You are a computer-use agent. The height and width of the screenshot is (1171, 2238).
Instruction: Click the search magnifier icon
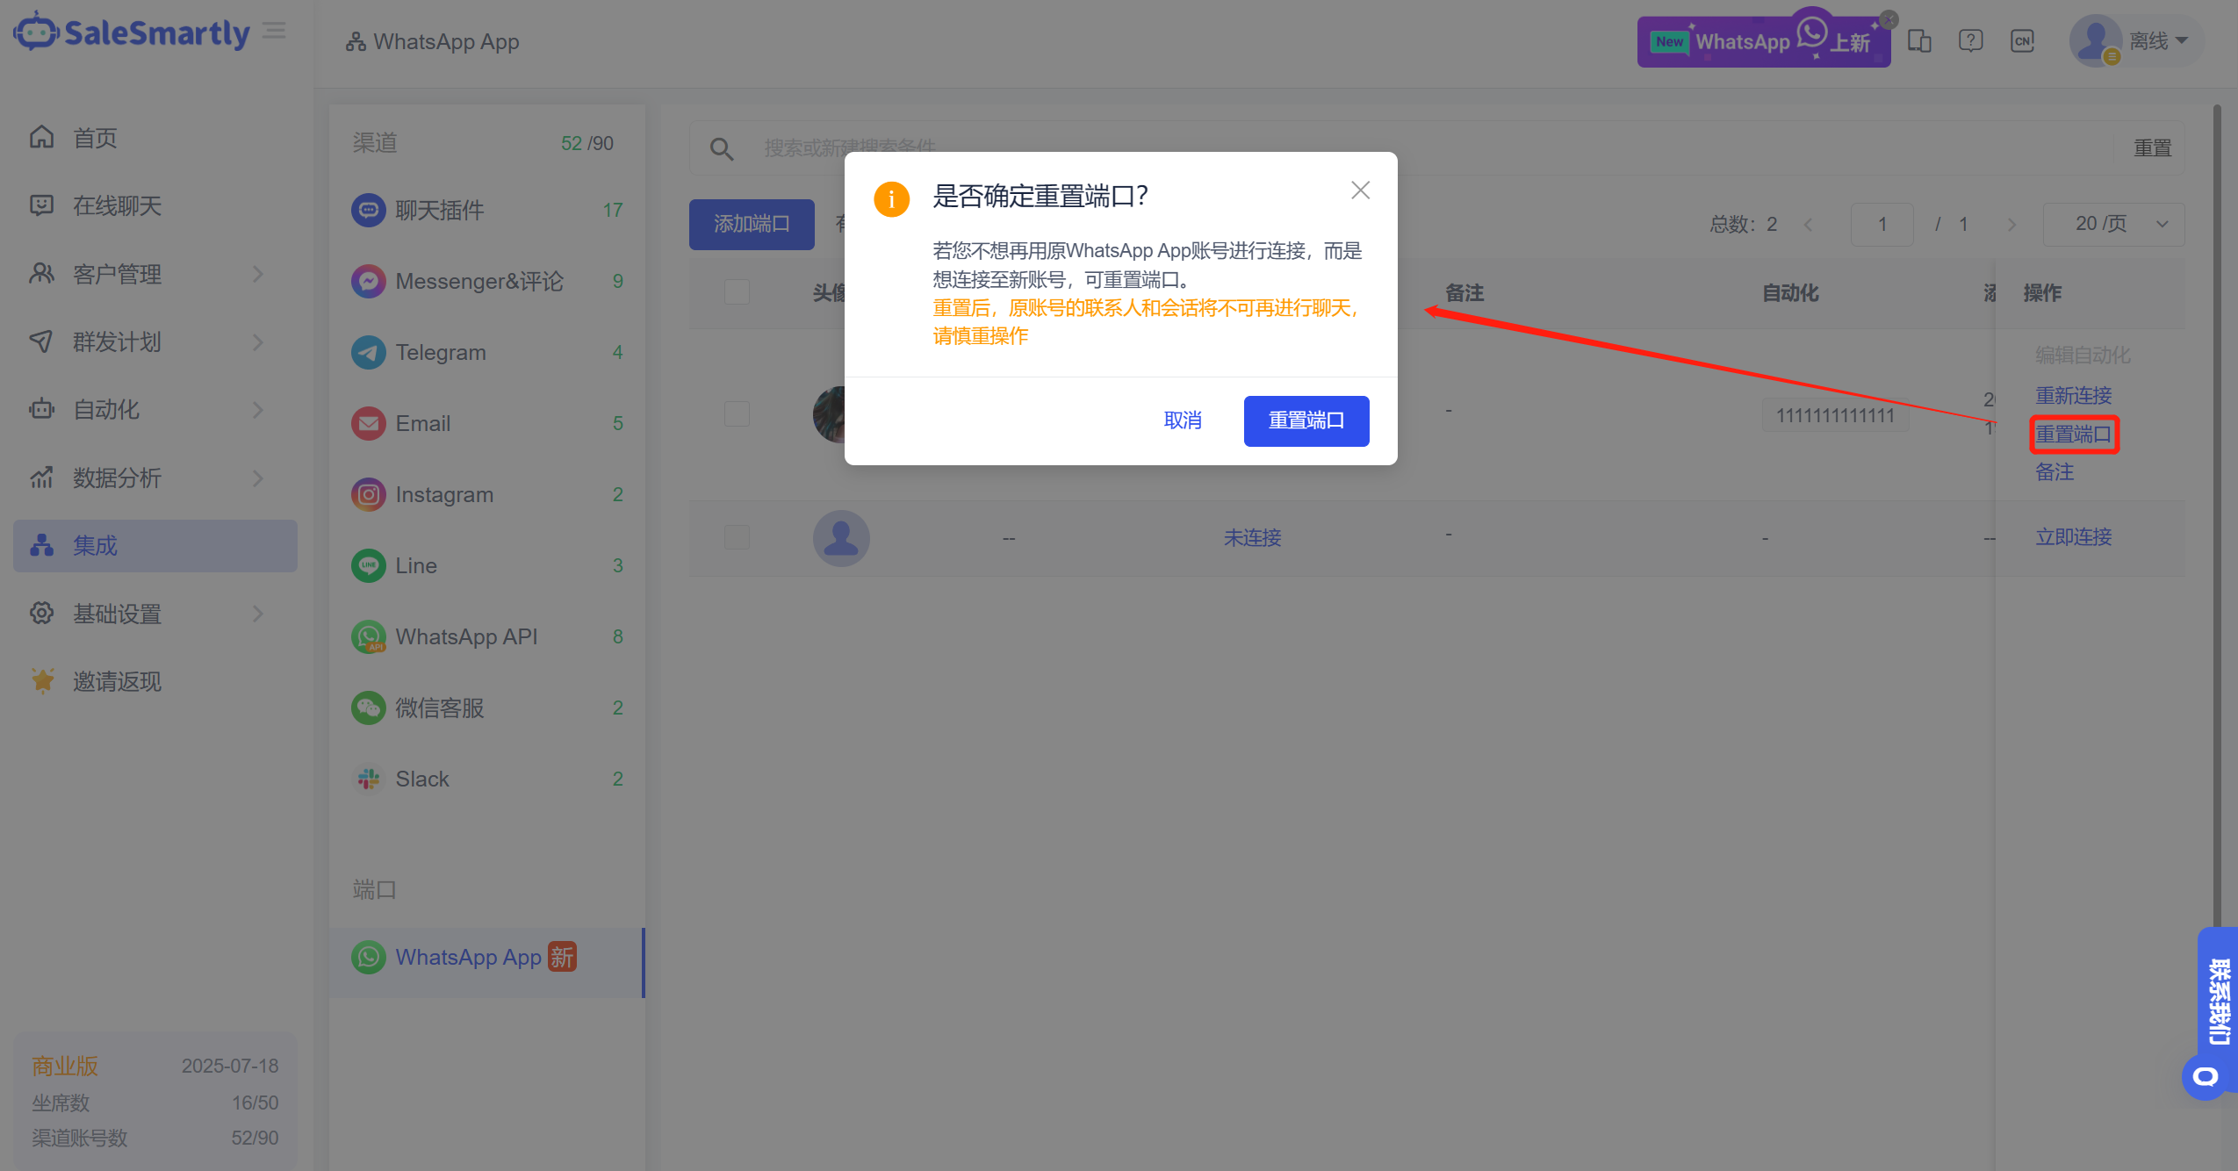[x=721, y=148]
